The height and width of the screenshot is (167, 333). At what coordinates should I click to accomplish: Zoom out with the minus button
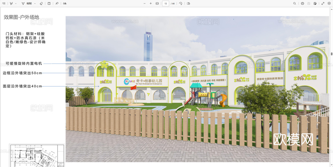point(145,3)
